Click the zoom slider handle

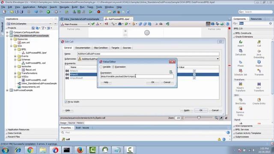(199, 118)
